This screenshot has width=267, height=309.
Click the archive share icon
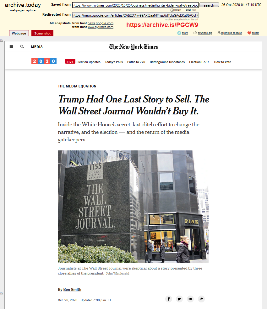179,33
